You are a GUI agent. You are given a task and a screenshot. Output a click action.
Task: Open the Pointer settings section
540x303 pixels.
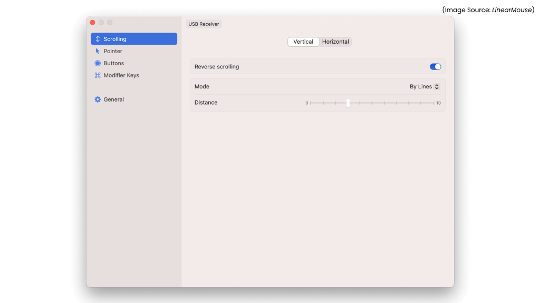coord(113,51)
